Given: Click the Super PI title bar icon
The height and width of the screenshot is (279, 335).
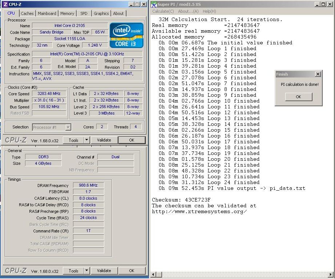Looking at the screenshot, I should (154, 4).
